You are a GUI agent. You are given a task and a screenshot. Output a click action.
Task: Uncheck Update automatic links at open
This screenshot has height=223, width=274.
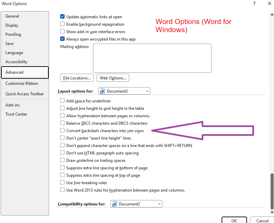[62, 17]
